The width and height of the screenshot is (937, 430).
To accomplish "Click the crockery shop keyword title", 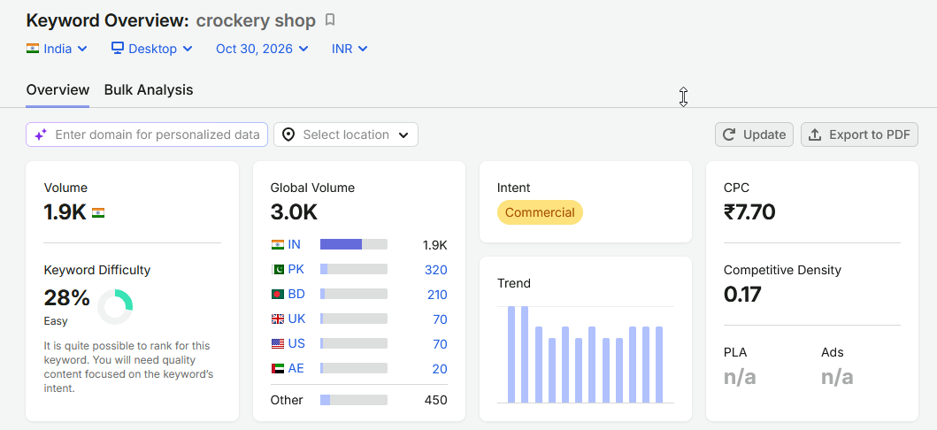I will point(256,21).
